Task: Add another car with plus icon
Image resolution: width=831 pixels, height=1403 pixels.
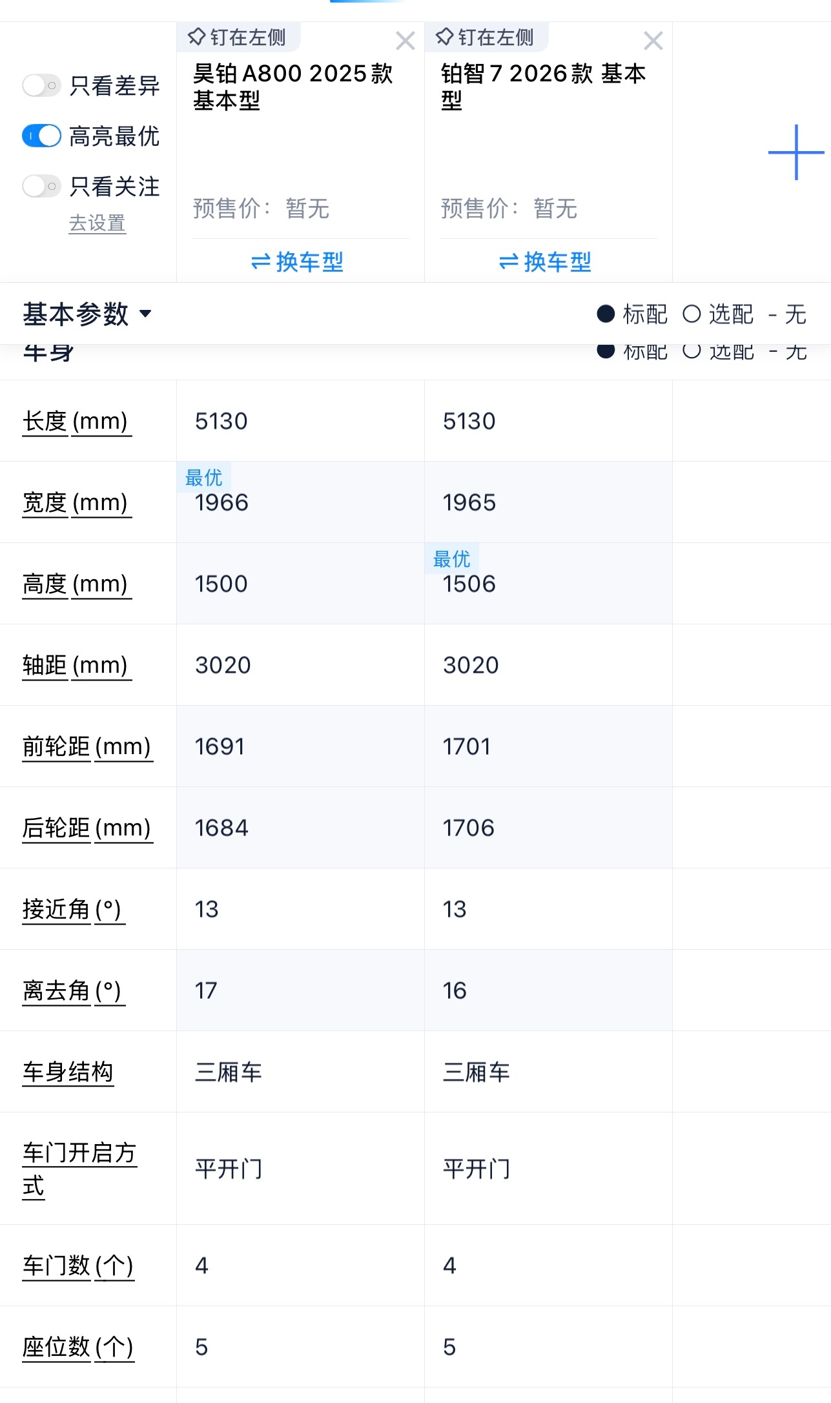Action: click(795, 152)
